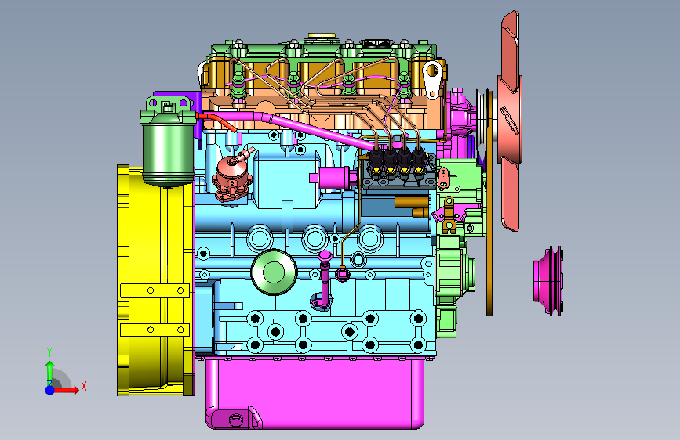Viewport: 680px width, 440px height.
Task: Select the green fuel filter canister
Action: 167,147
